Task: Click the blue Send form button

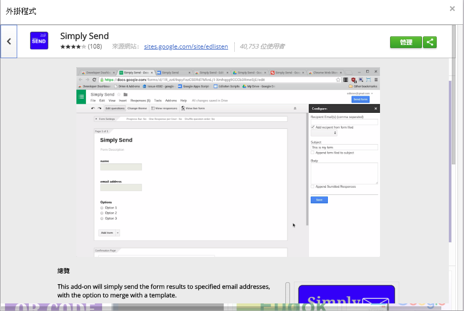Action: click(x=360, y=99)
